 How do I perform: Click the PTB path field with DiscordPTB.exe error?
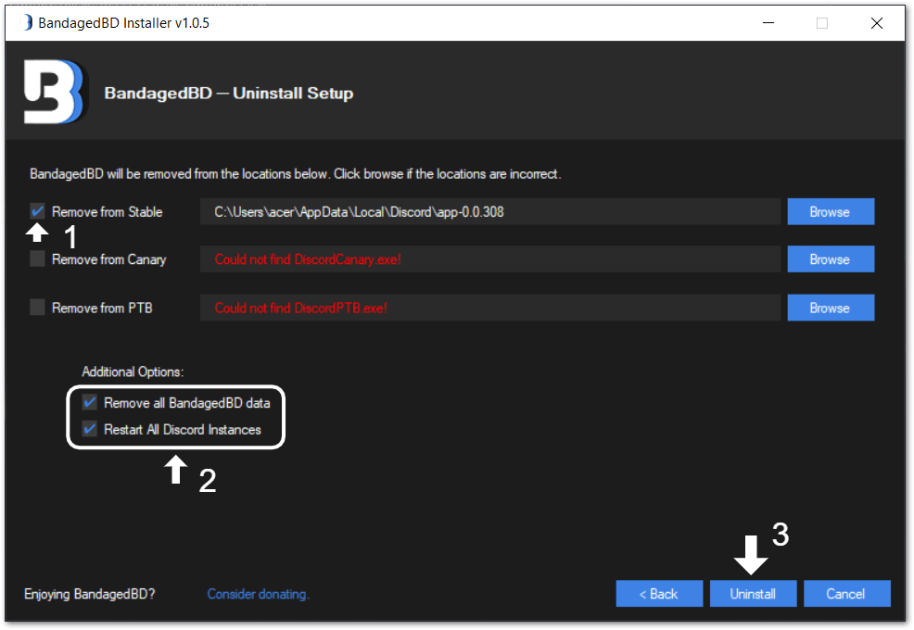490,308
